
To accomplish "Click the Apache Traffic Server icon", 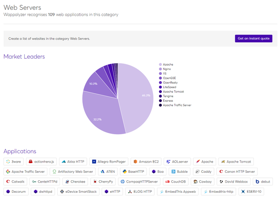I will pos(8,171).
